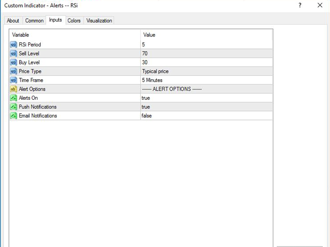Open the Time Frame value 5 Minutes

(x=152, y=80)
